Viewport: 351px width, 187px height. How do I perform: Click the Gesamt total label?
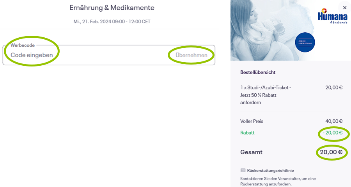[x=252, y=152]
